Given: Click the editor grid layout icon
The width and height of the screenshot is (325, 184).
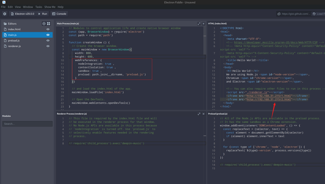Looking at the screenshot, I should [48, 23].
